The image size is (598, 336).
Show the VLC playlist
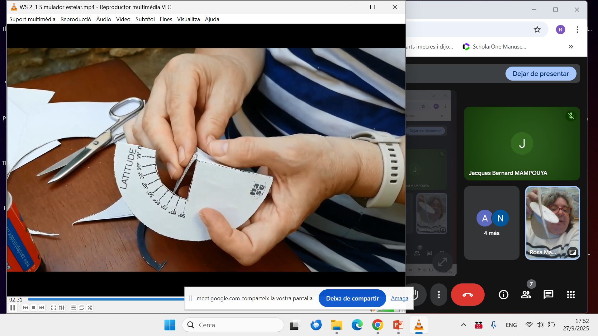tap(74, 308)
